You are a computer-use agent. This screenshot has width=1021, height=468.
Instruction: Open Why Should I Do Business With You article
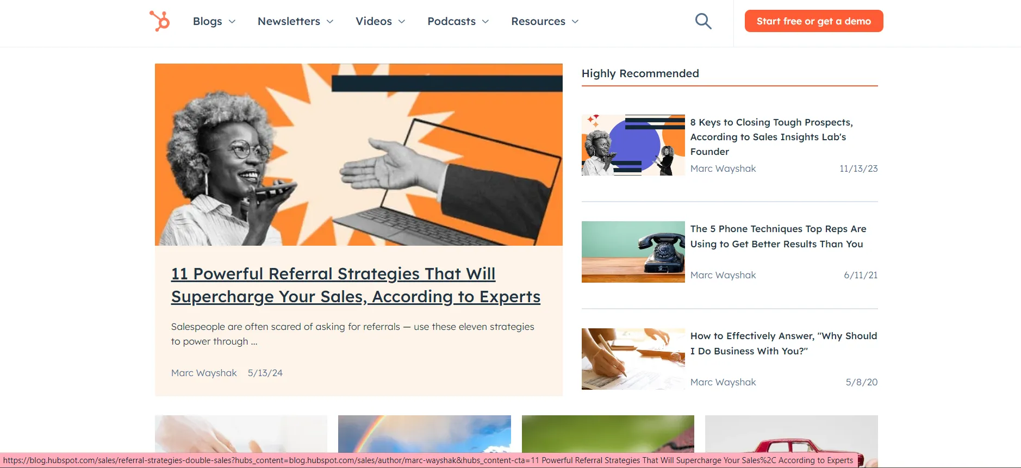point(783,344)
